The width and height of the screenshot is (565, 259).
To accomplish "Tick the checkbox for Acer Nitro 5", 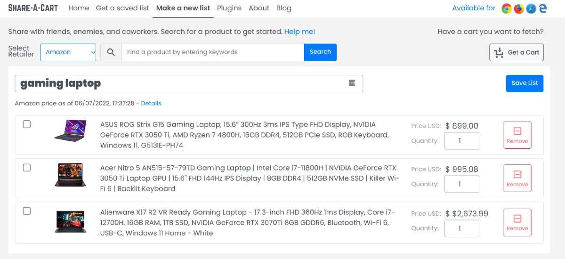I will point(27,168).
